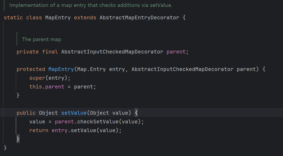Click the 'static' keyword of MapEntry class
Viewport: 283px width, 156px height.
(x=13, y=17)
